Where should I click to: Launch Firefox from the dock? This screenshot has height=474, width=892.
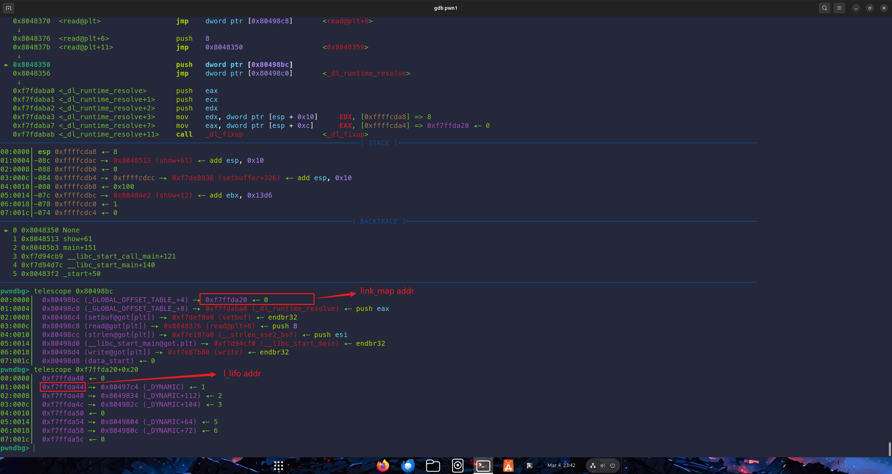(383, 466)
